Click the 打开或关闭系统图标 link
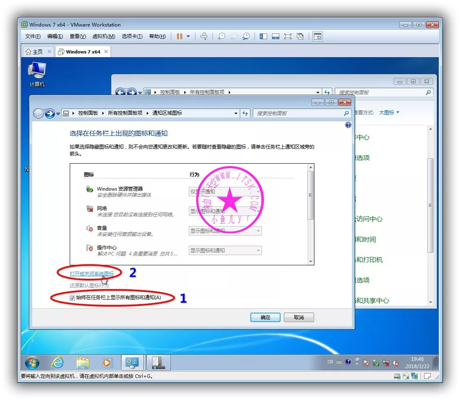460x400 pixels. [92, 273]
